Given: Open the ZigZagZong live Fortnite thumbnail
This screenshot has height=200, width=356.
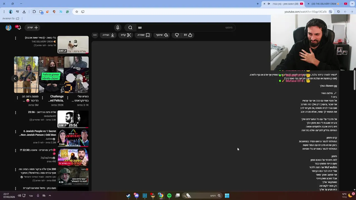Looking at the screenshot, I should point(73,157).
